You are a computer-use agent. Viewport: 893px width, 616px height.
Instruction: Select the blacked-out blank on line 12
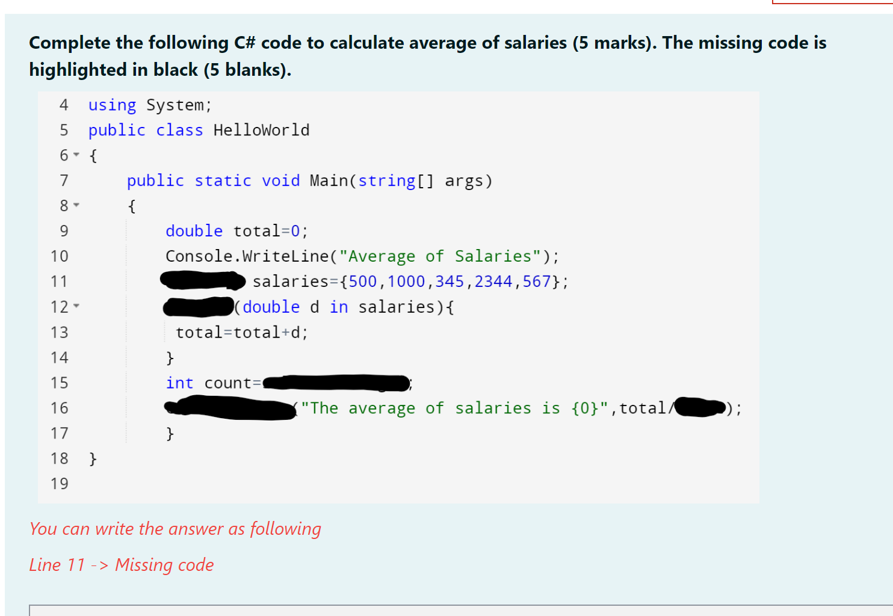[197, 307]
